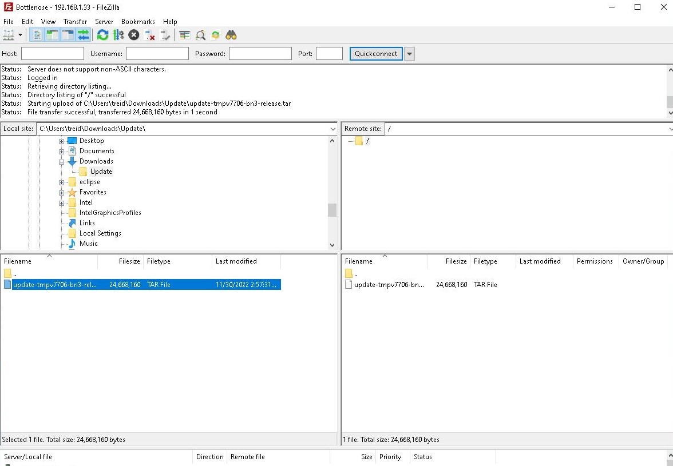Open the View menu
Viewport: 673px width, 466px height.
coord(48,21)
